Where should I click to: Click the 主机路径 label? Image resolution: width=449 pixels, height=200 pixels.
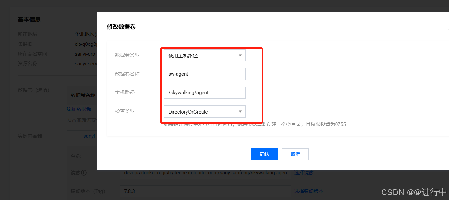pos(125,93)
